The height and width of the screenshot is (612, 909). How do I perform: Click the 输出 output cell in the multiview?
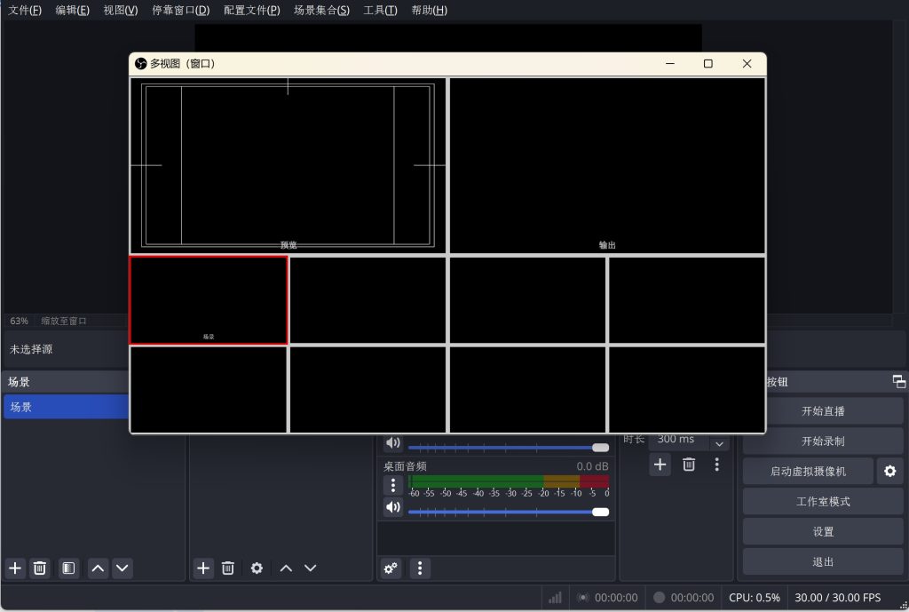[607, 165]
